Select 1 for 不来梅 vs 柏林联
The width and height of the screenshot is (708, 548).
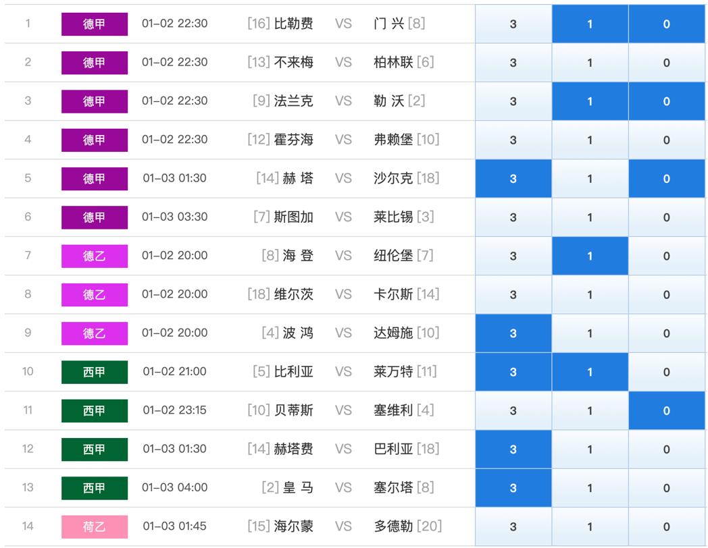590,63
